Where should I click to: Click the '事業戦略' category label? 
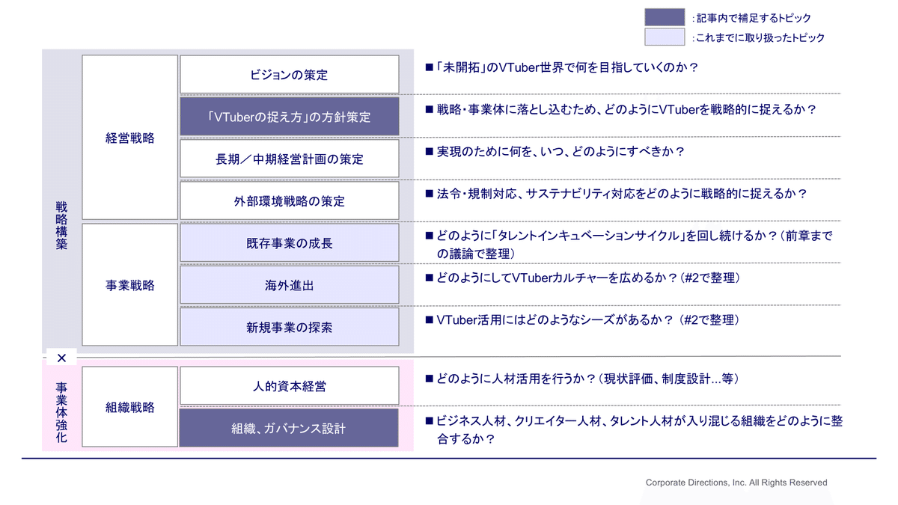[130, 285]
